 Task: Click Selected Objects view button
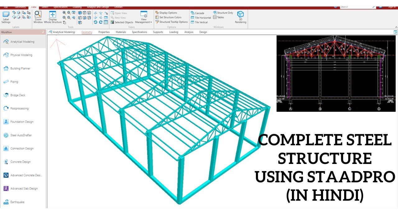(x=122, y=22)
